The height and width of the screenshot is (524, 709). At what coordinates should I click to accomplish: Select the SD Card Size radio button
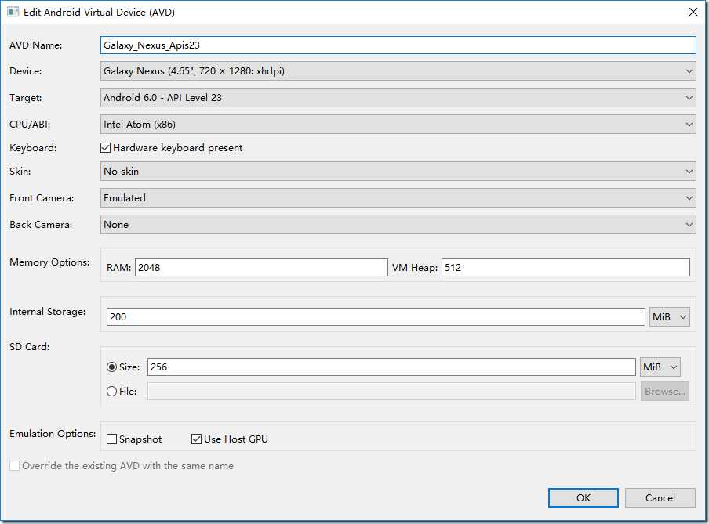tap(111, 367)
